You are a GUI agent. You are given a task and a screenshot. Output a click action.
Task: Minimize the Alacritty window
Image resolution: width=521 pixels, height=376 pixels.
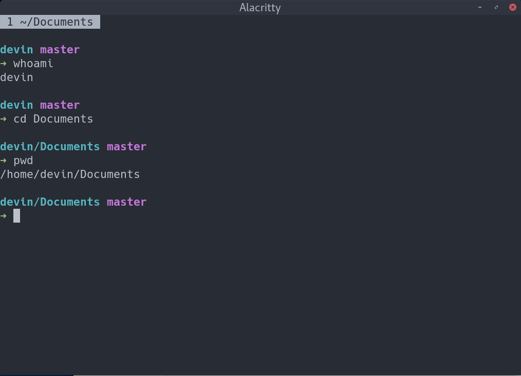tap(480, 7)
